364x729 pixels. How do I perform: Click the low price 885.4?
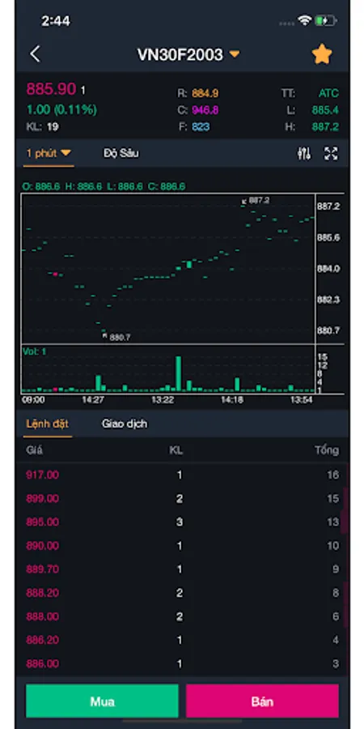coord(325,109)
